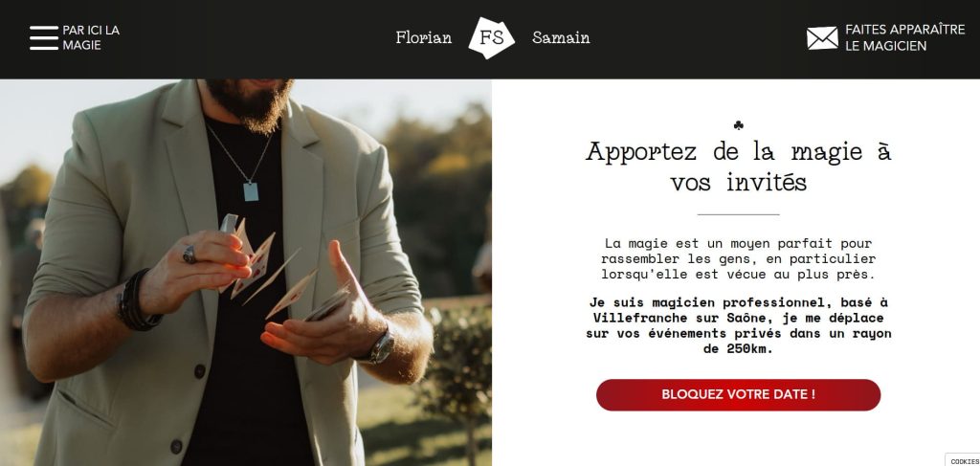Click the envelope contact icon
The image size is (980, 466).
[x=822, y=38]
